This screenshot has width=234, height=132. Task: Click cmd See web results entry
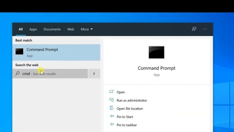pyautogui.click(x=50, y=74)
